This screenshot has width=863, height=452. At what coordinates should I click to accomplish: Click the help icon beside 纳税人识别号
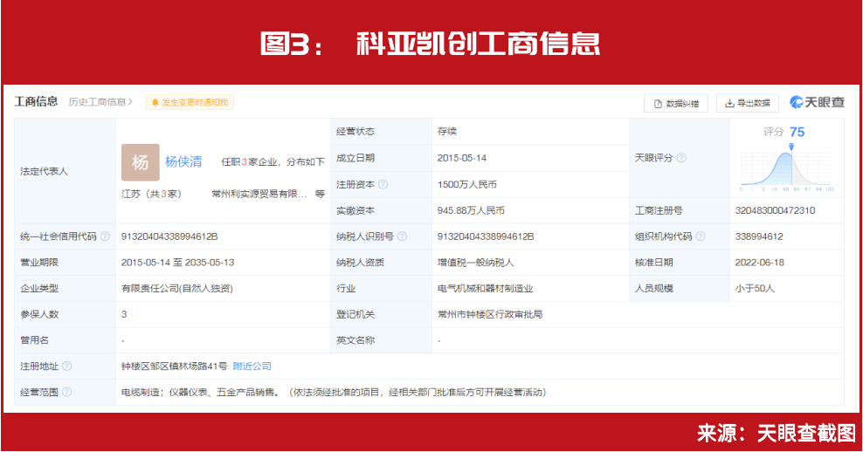(403, 236)
